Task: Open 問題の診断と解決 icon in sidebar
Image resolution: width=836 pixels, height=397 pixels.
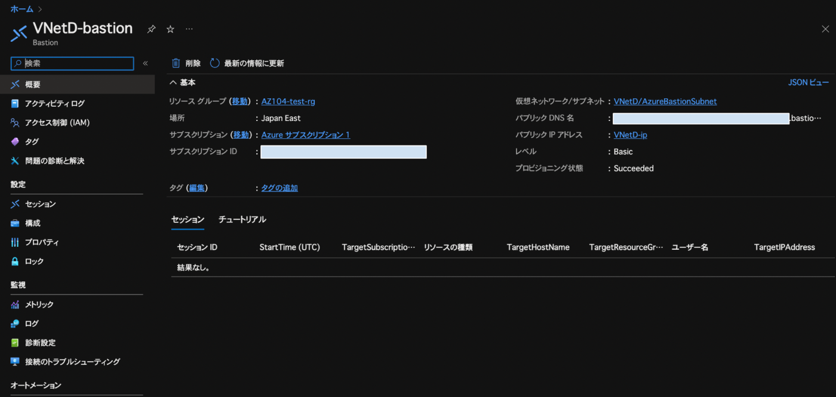Action: click(15, 161)
